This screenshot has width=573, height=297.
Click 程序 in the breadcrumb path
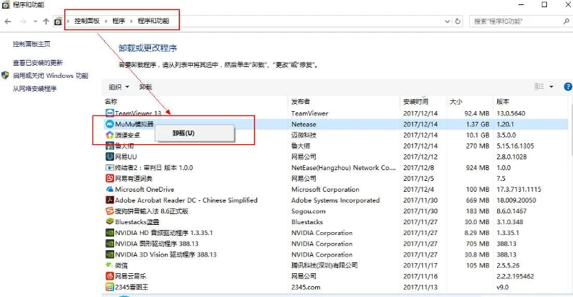coord(119,21)
